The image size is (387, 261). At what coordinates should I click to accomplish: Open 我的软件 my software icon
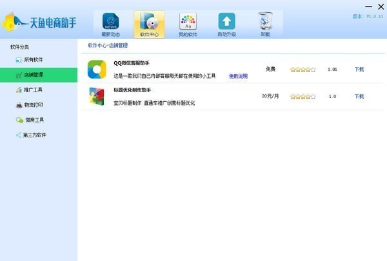pos(188,22)
